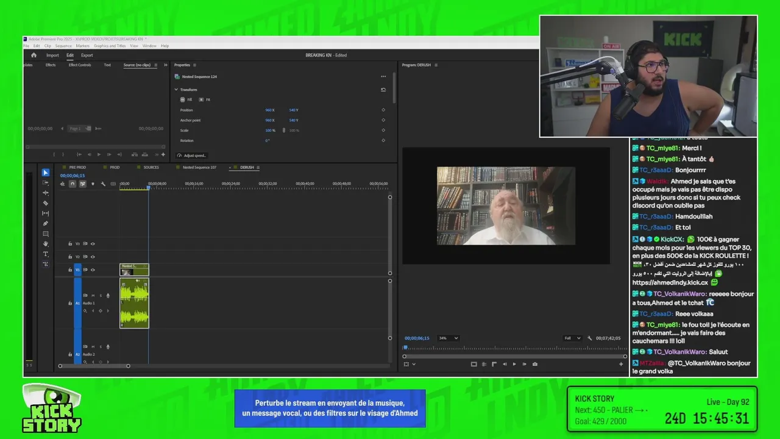Step back one frame in Program monitor
Viewport: 780px width, 439px height.
tap(504, 364)
